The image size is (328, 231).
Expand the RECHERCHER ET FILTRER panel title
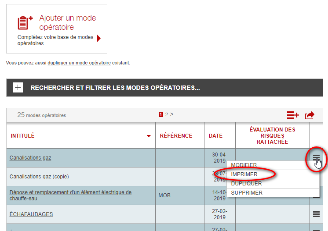tap(115, 88)
